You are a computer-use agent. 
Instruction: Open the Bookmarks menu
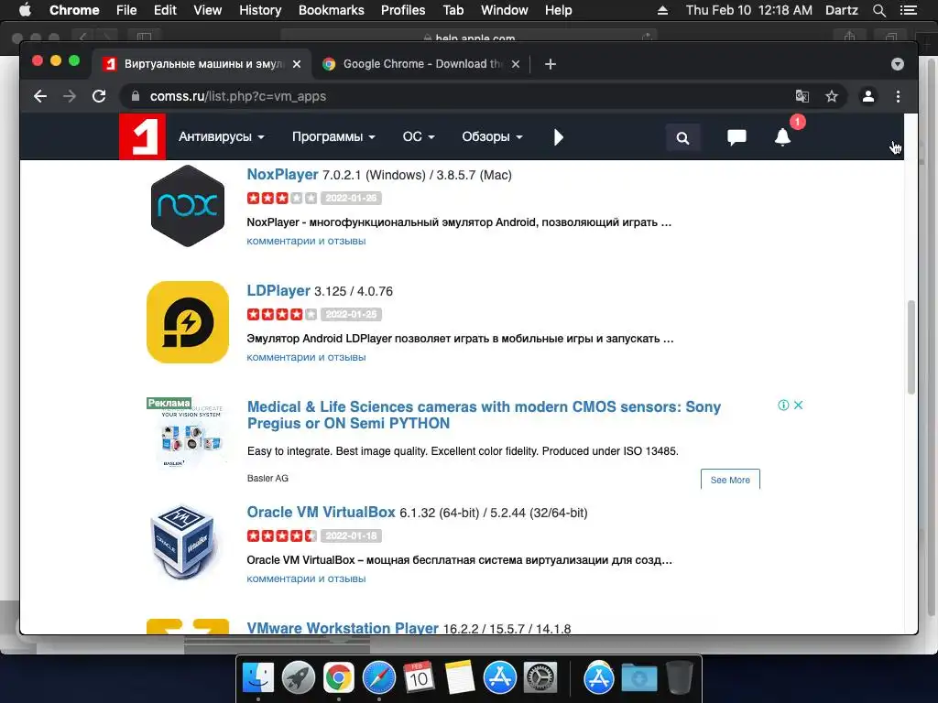[332, 10]
